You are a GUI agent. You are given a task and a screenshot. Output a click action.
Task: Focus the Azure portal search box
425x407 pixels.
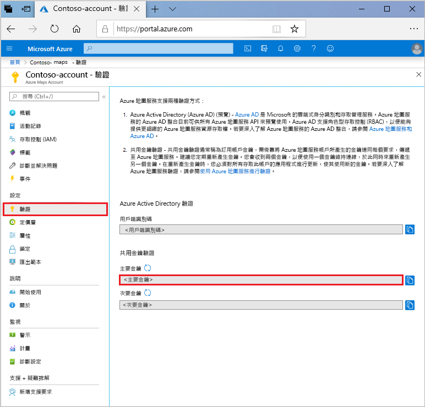coord(159,48)
